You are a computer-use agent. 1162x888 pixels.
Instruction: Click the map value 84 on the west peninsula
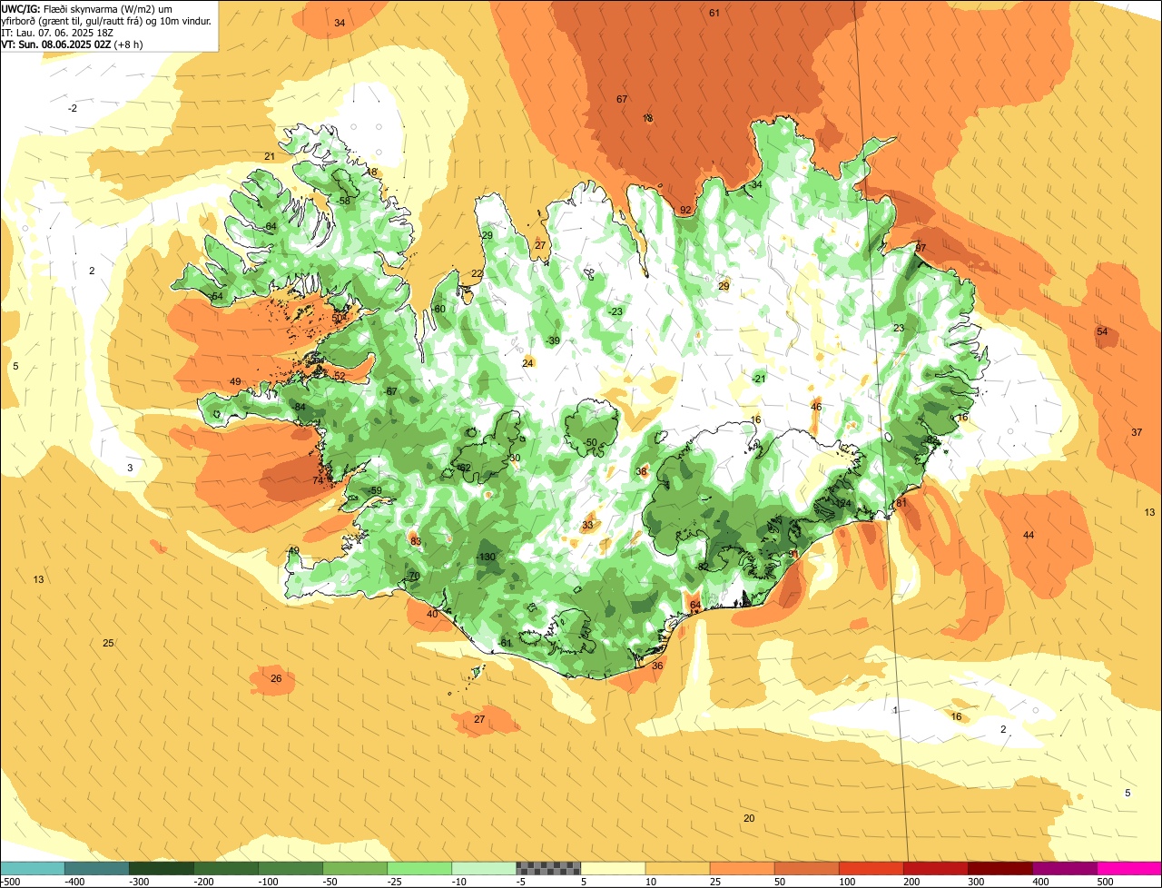[x=300, y=407]
